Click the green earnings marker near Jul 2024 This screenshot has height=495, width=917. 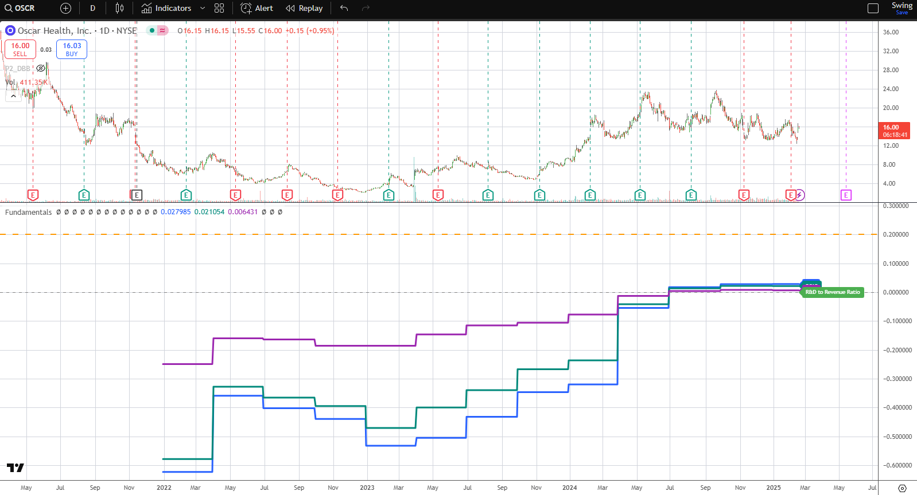[x=691, y=195]
